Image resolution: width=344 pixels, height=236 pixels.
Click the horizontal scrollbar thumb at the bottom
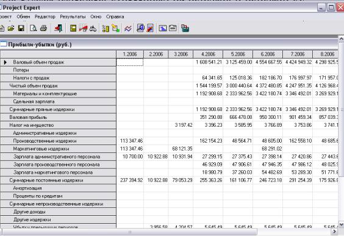coord(129,232)
